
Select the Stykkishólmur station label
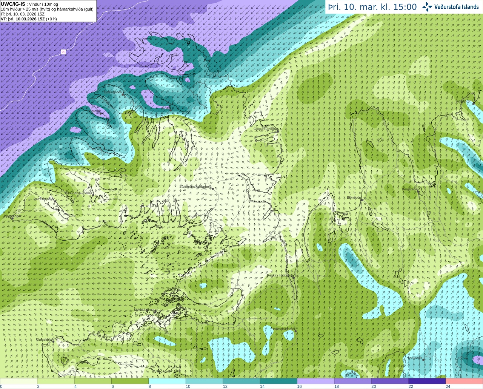pos(144,310)
